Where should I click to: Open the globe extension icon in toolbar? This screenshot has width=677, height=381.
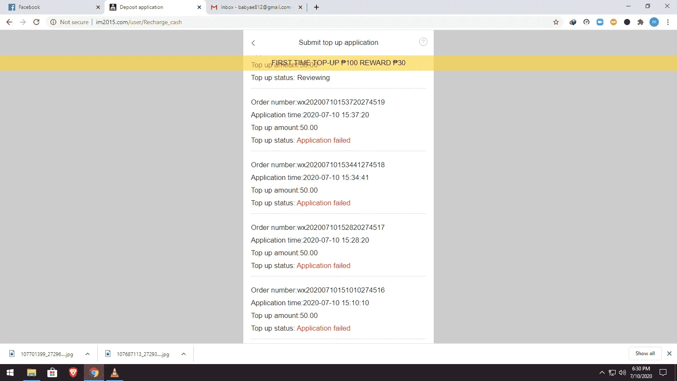click(573, 22)
